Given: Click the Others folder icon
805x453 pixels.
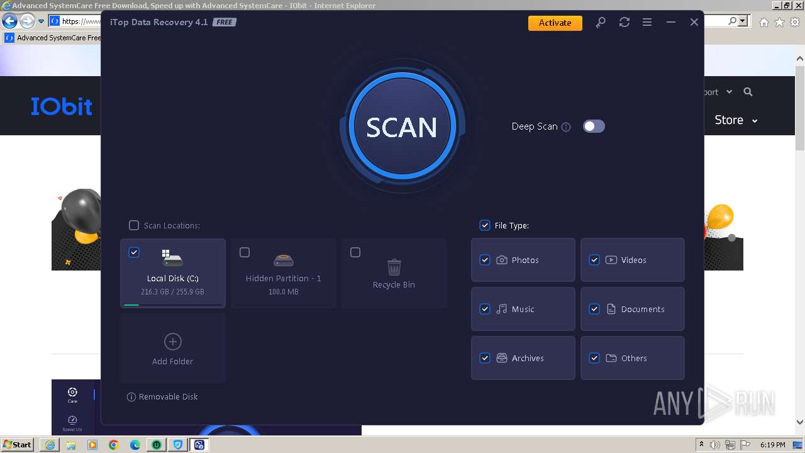Looking at the screenshot, I should tap(611, 358).
